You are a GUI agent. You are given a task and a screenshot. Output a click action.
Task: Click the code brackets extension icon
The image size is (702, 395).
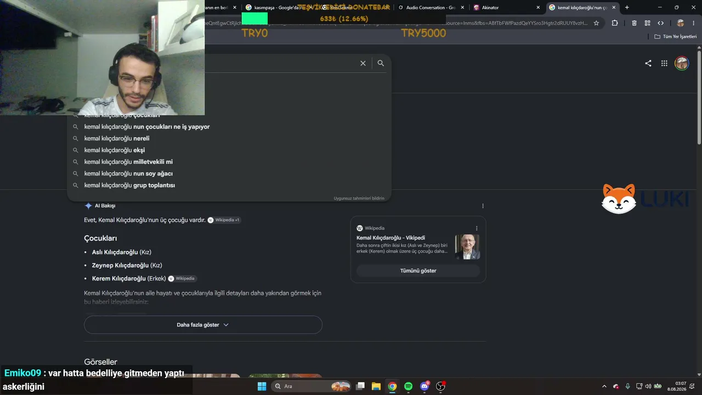coord(660,23)
